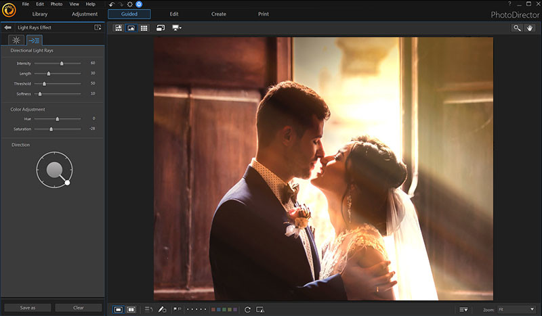Open the Photo menu
The width and height of the screenshot is (542, 316).
coord(56,4)
